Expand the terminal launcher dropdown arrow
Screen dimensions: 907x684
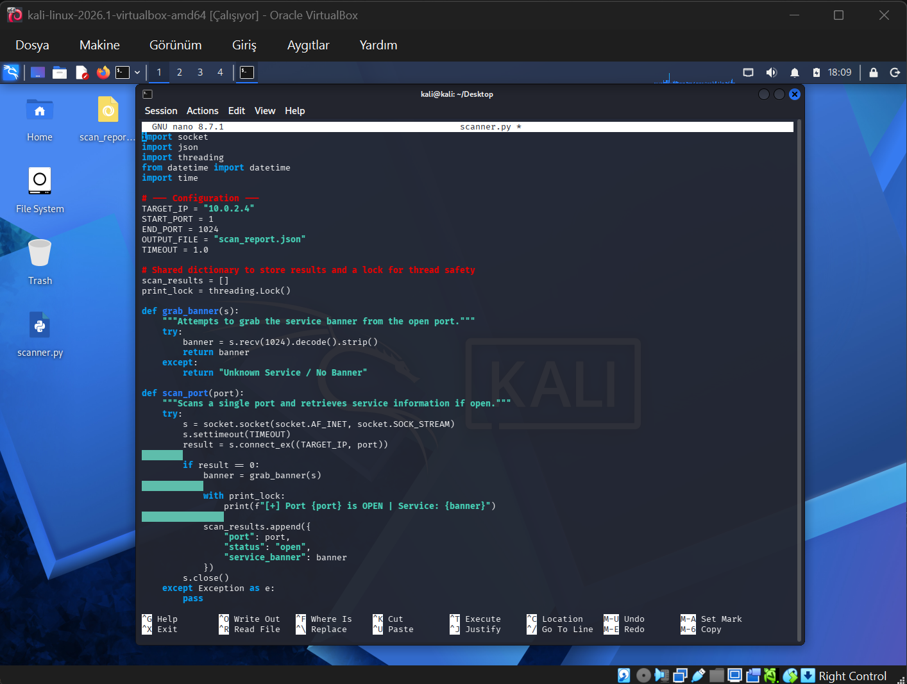[137, 72]
